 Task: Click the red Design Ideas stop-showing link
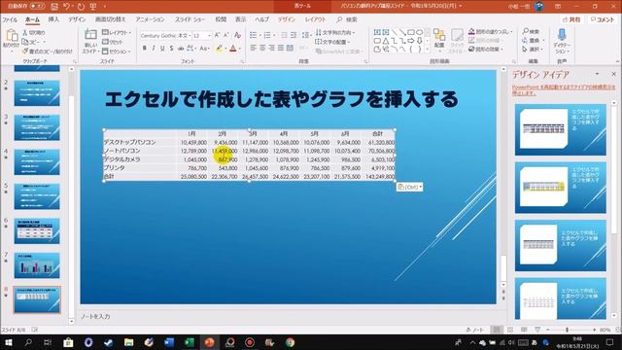tap(564, 90)
